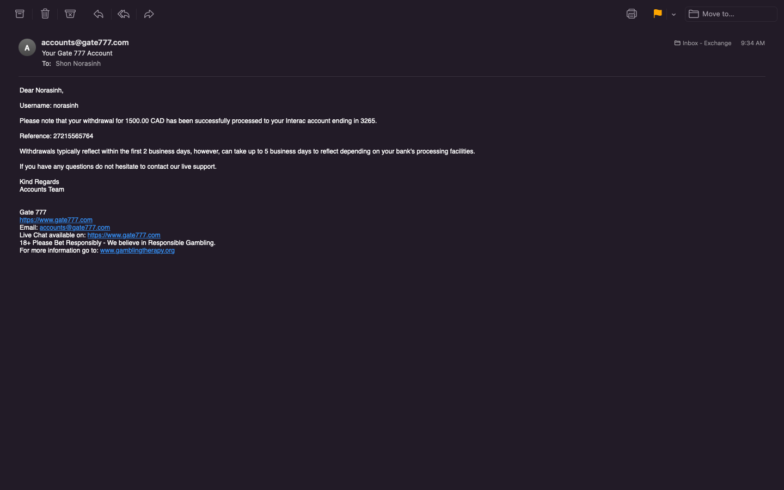Viewport: 784px width, 490px height.
Task: Reply to accounts@gate777.com
Action: click(99, 14)
